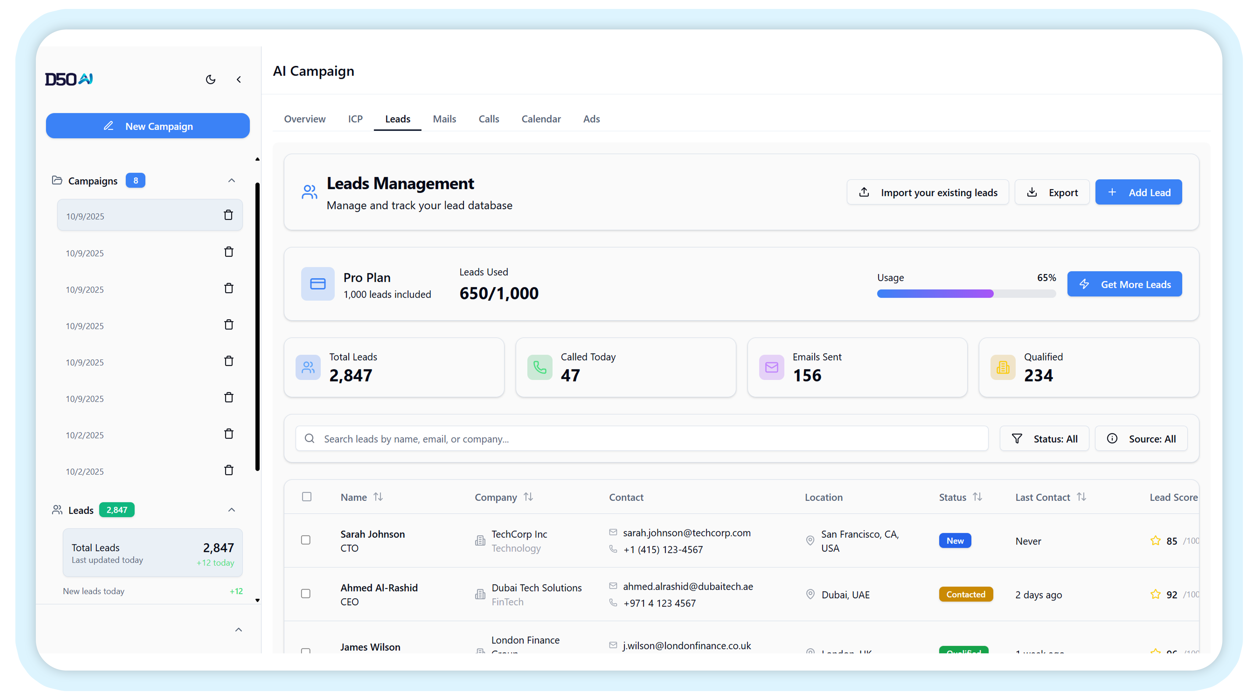The height and width of the screenshot is (700, 1258).
Task: Collapse the Leads sidebar section
Action: [x=232, y=510]
